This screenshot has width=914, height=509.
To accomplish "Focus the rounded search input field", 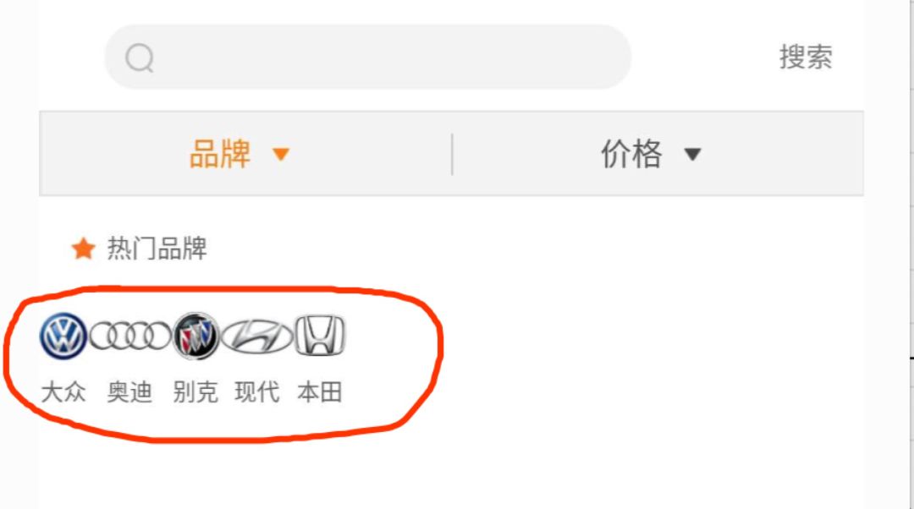I will [368, 57].
